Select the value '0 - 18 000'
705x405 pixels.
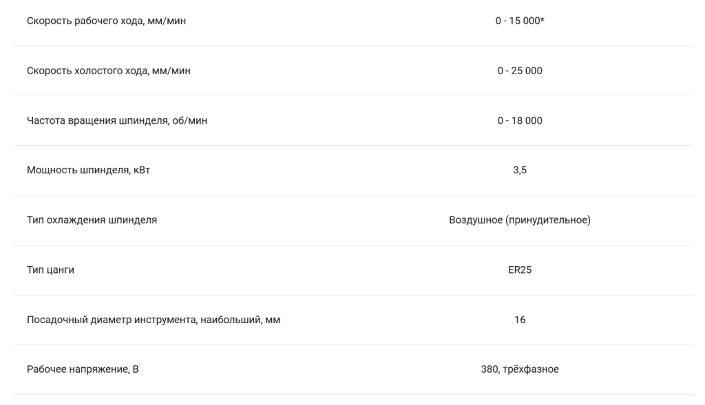point(520,120)
